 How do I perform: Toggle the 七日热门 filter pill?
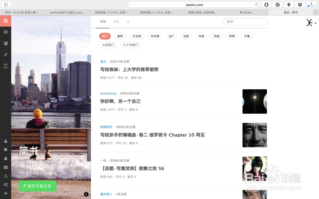pyautogui.click(x=108, y=45)
